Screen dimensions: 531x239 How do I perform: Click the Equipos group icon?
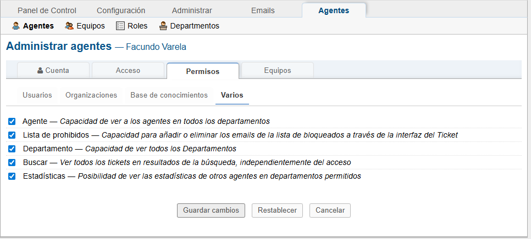pos(69,26)
